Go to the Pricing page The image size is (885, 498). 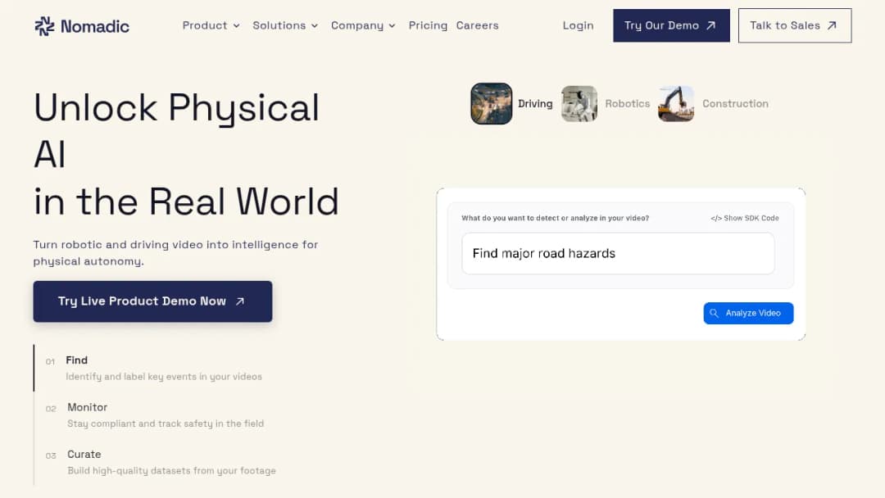(428, 25)
